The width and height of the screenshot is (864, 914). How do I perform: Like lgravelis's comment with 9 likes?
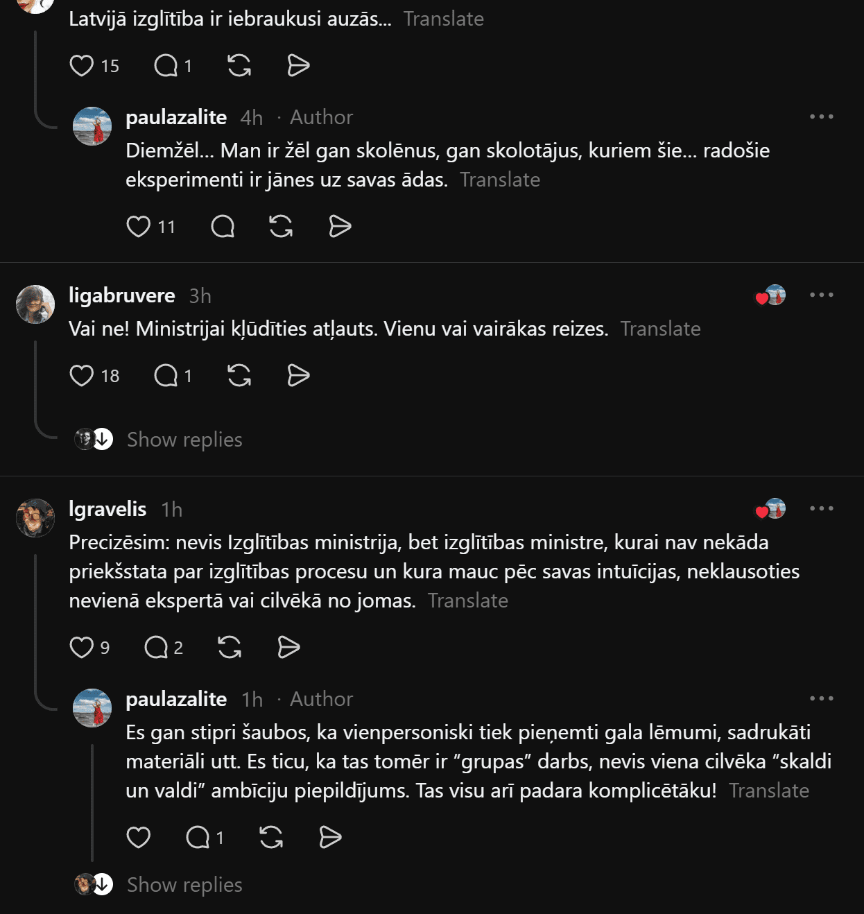(82, 647)
